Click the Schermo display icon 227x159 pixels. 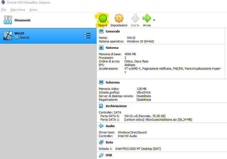pyautogui.click(x=101, y=82)
